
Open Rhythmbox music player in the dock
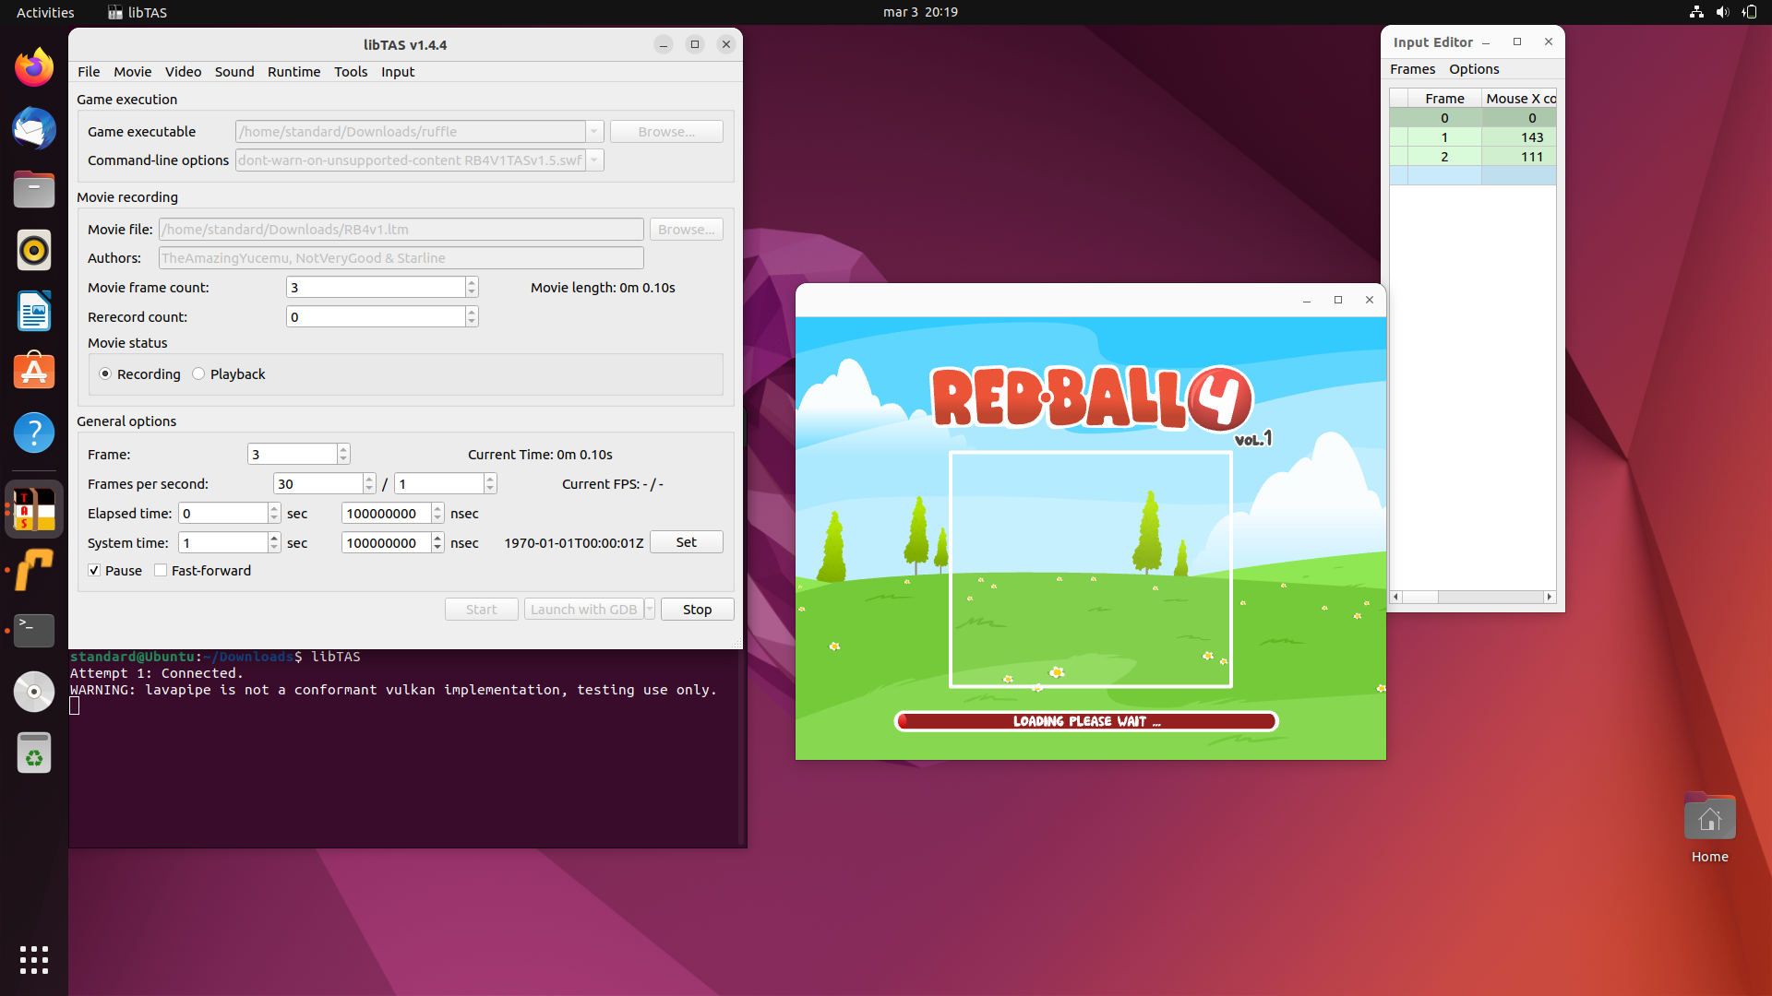pyautogui.click(x=34, y=250)
